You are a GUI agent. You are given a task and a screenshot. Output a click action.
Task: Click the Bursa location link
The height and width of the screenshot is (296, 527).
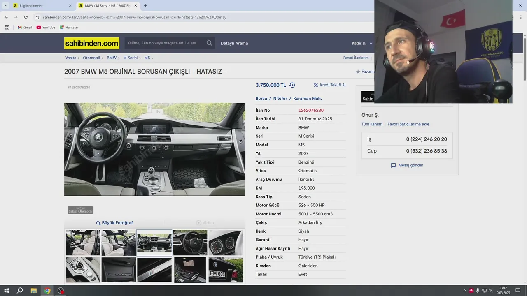point(261,99)
